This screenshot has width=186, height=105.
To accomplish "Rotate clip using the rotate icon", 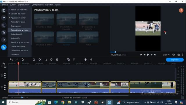I will pyautogui.click(x=40, y=60).
